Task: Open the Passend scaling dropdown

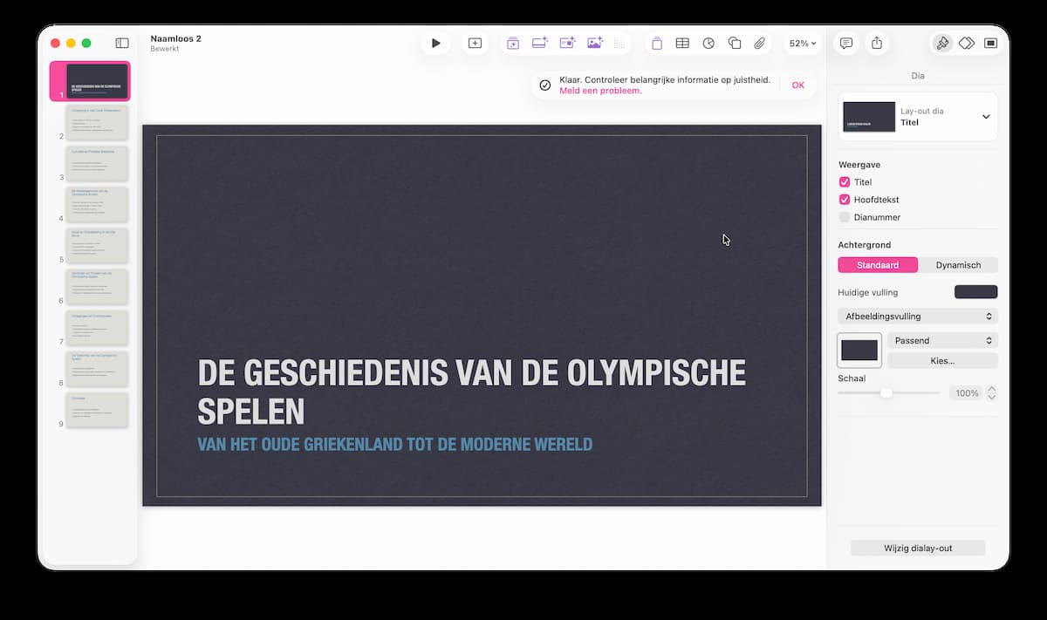Action: pos(942,341)
